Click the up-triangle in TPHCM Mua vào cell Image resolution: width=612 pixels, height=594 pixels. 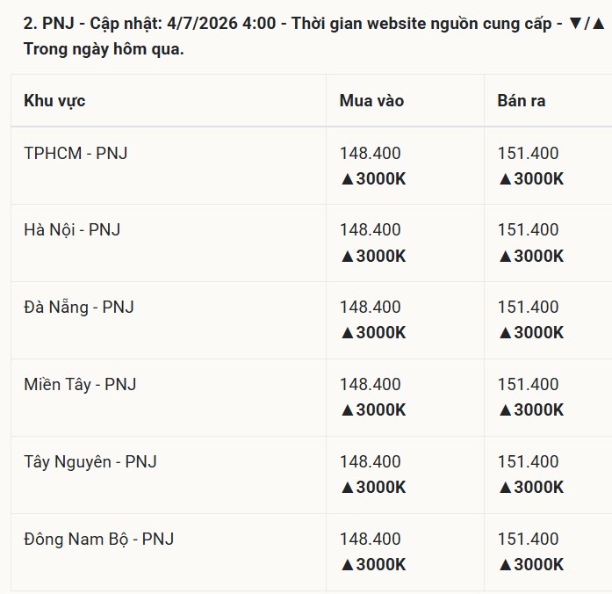pyautogui.click(x=347, y=179)
